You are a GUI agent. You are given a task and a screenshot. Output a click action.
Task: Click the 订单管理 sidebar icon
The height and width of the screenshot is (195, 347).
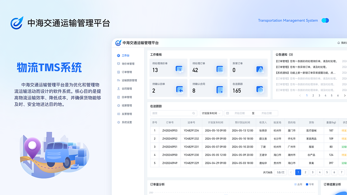(x=118, y=72)
